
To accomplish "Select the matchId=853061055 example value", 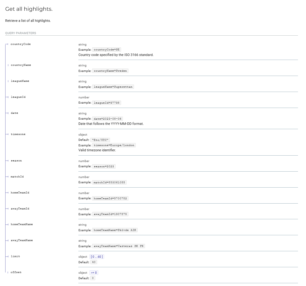I will 109,182.
